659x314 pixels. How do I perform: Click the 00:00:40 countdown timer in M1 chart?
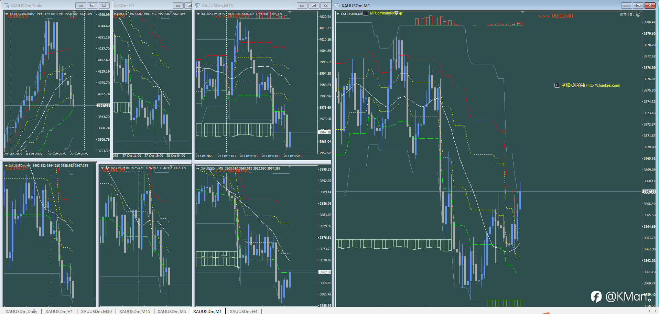[x=562, y=16]
